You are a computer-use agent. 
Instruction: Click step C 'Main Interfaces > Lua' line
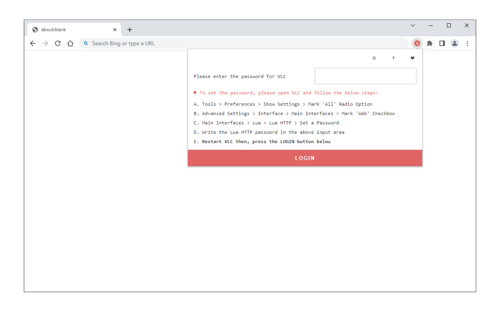coord(266,123)
